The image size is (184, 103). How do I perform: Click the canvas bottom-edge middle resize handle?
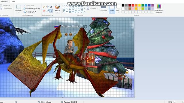[x=63, y=98]
